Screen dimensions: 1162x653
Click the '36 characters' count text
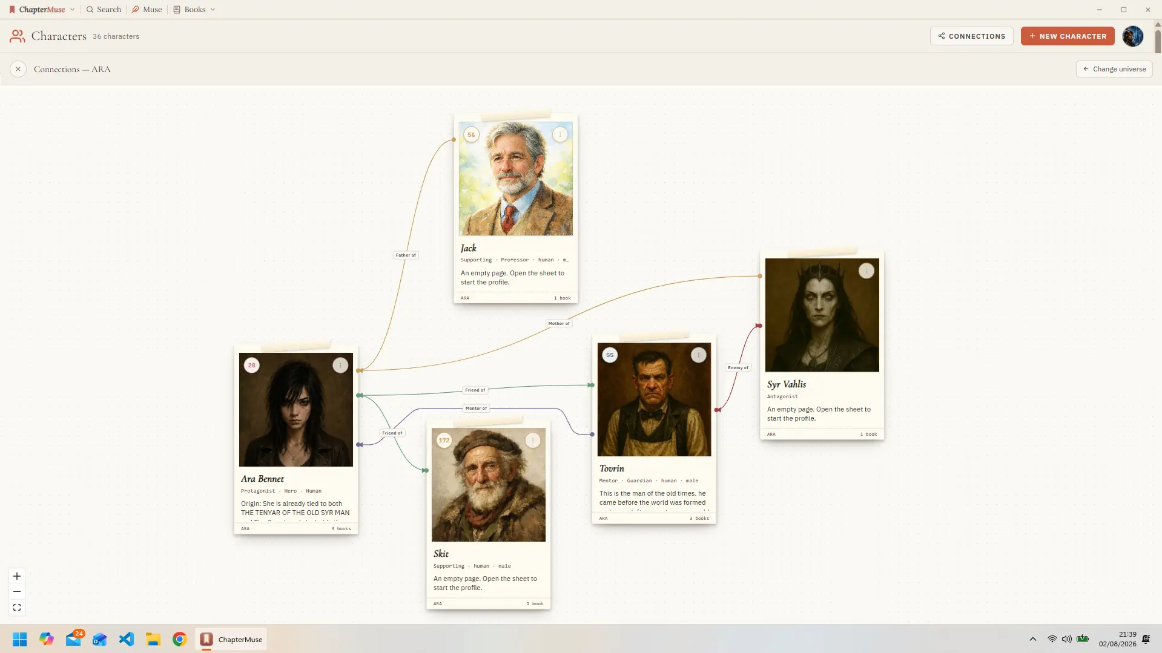coord(116,36)
